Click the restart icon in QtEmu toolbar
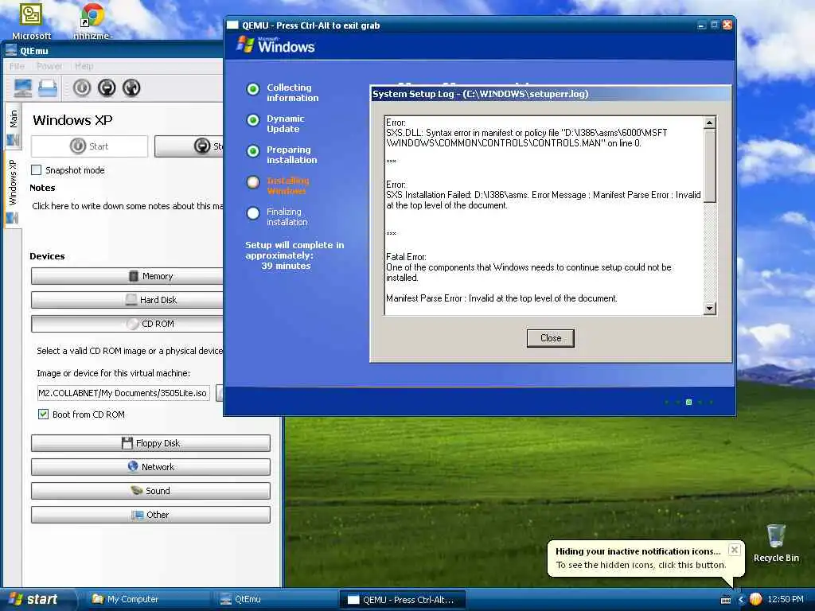815x611 pixels. [131, 88]
